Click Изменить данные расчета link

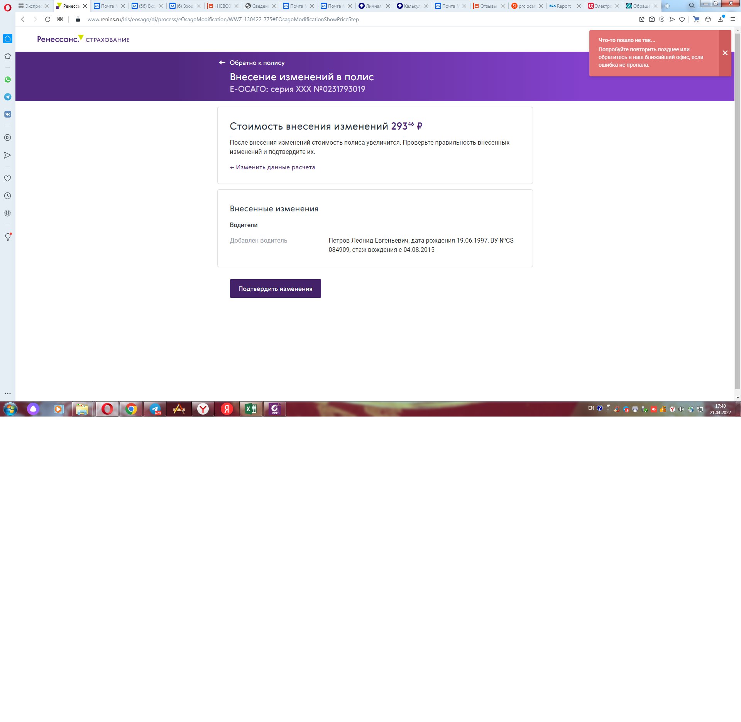click(272, 167)
